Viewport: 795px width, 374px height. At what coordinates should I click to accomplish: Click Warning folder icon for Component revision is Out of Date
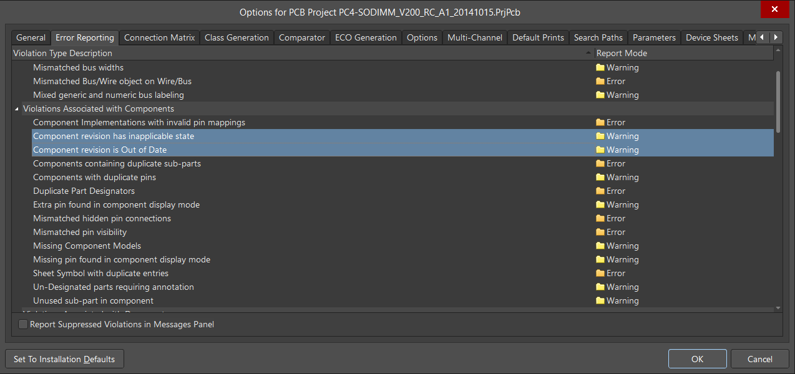click(x=599, y=149)
